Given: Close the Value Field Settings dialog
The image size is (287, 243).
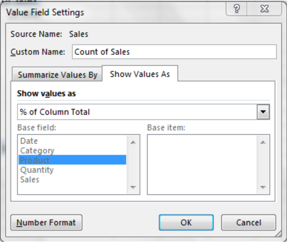Looking at the screenshot, I should coord(264,9).
